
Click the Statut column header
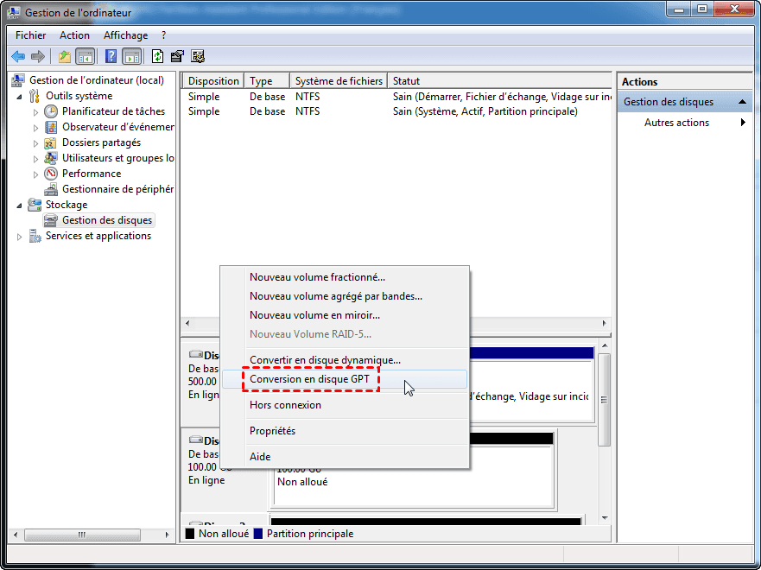[499, 81]
